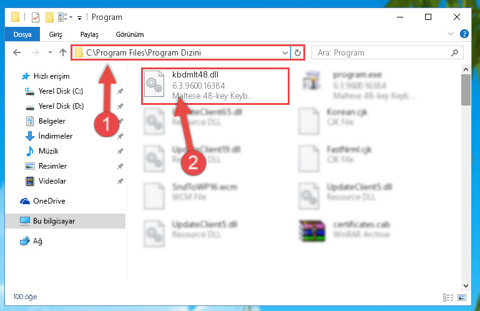Screen dimensions: 480x311
Task: Expand the address bar history dropdown
Action: (285, 52)
